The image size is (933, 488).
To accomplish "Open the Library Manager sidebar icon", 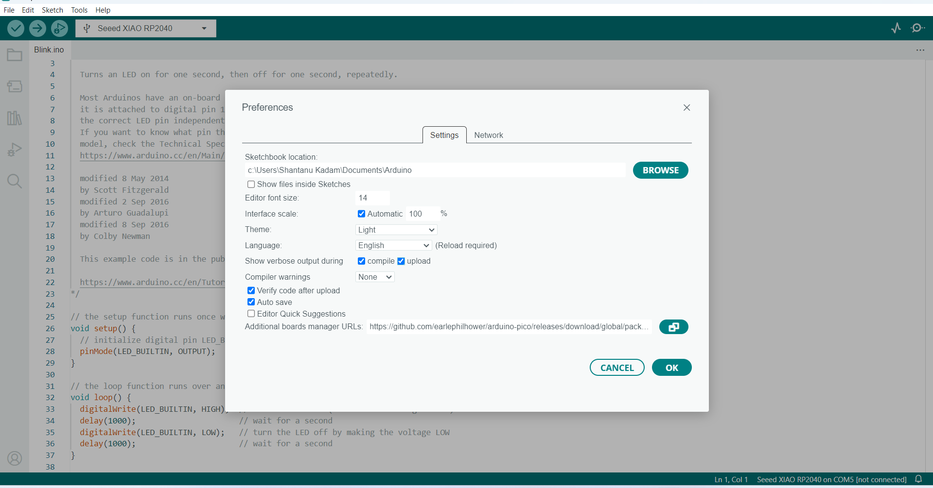I will click(x=15, y=118).
